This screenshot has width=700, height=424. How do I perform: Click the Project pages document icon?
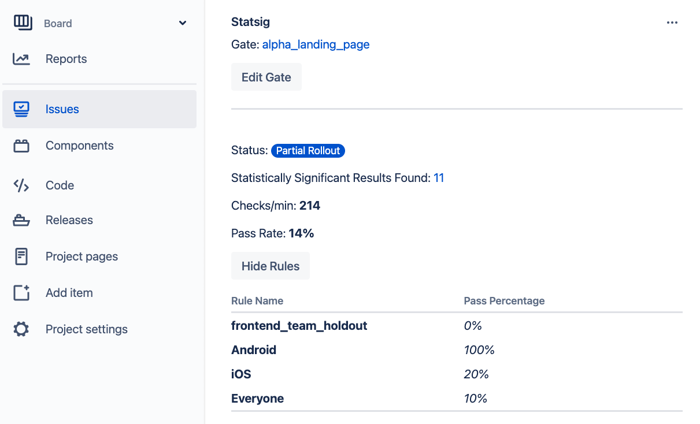pos(21,256)
